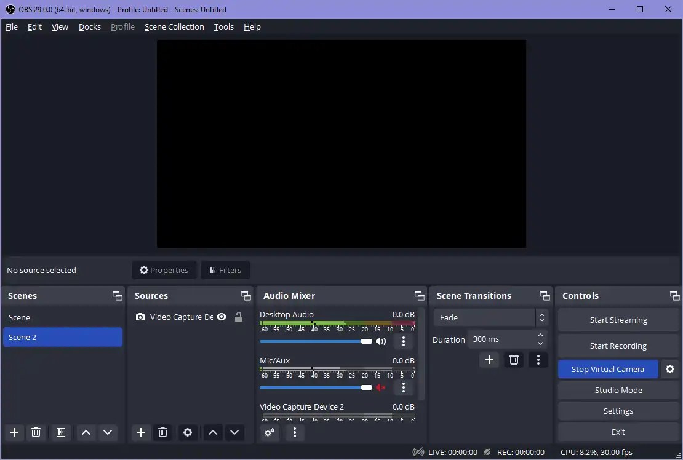Increase transition Duration with up arrow
The height and width of the screenshot is (460, 683).
click(x=540, y=335)
